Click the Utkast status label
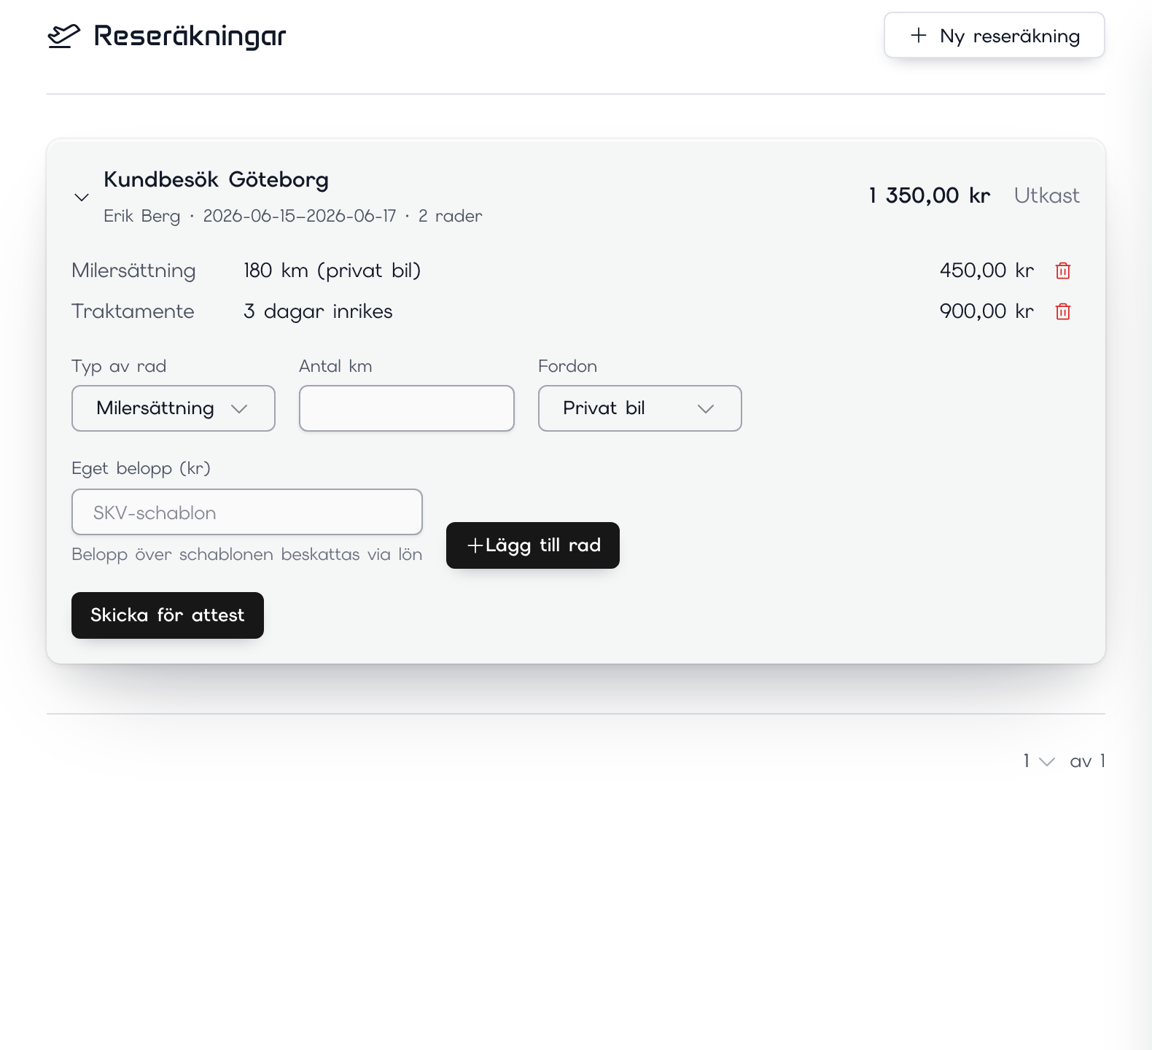 pyautogui.click(x=1047, y=195)
